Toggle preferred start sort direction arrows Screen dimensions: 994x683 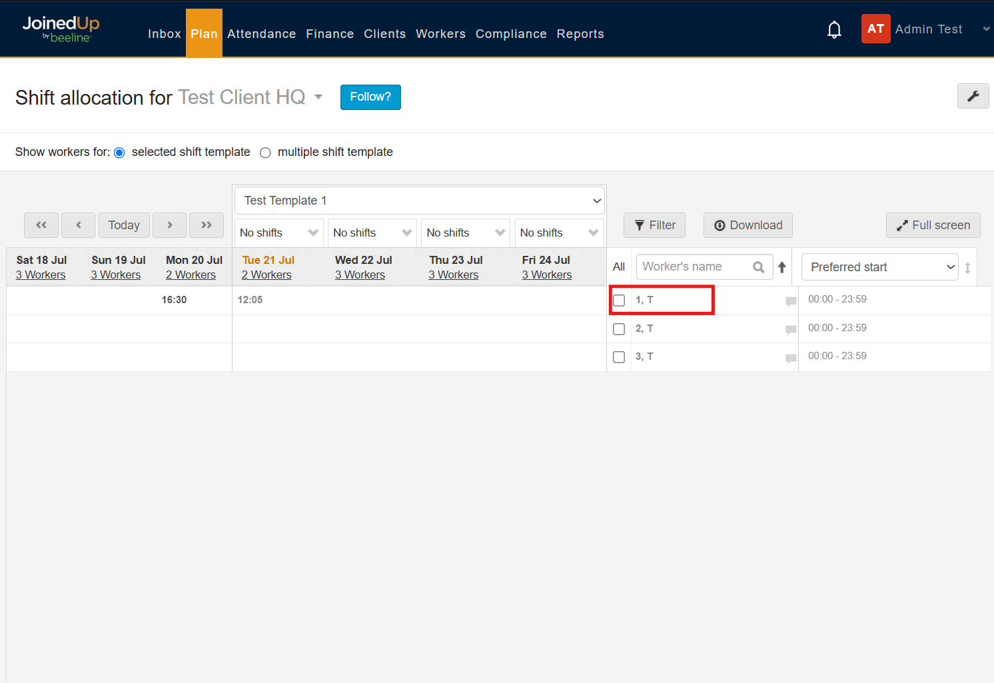(967, 268)
